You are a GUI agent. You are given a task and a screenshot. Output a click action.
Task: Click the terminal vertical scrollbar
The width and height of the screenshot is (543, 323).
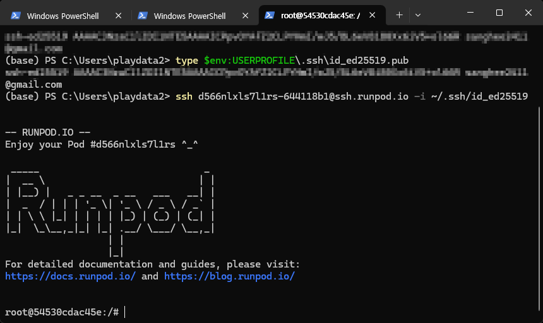pos(539,209)
